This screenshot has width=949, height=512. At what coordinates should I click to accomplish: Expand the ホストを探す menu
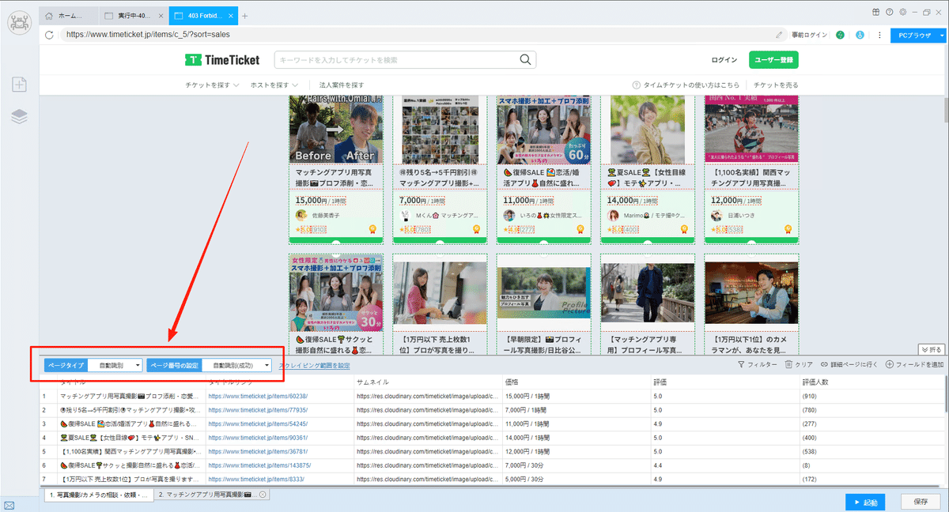tap(274, 85)
